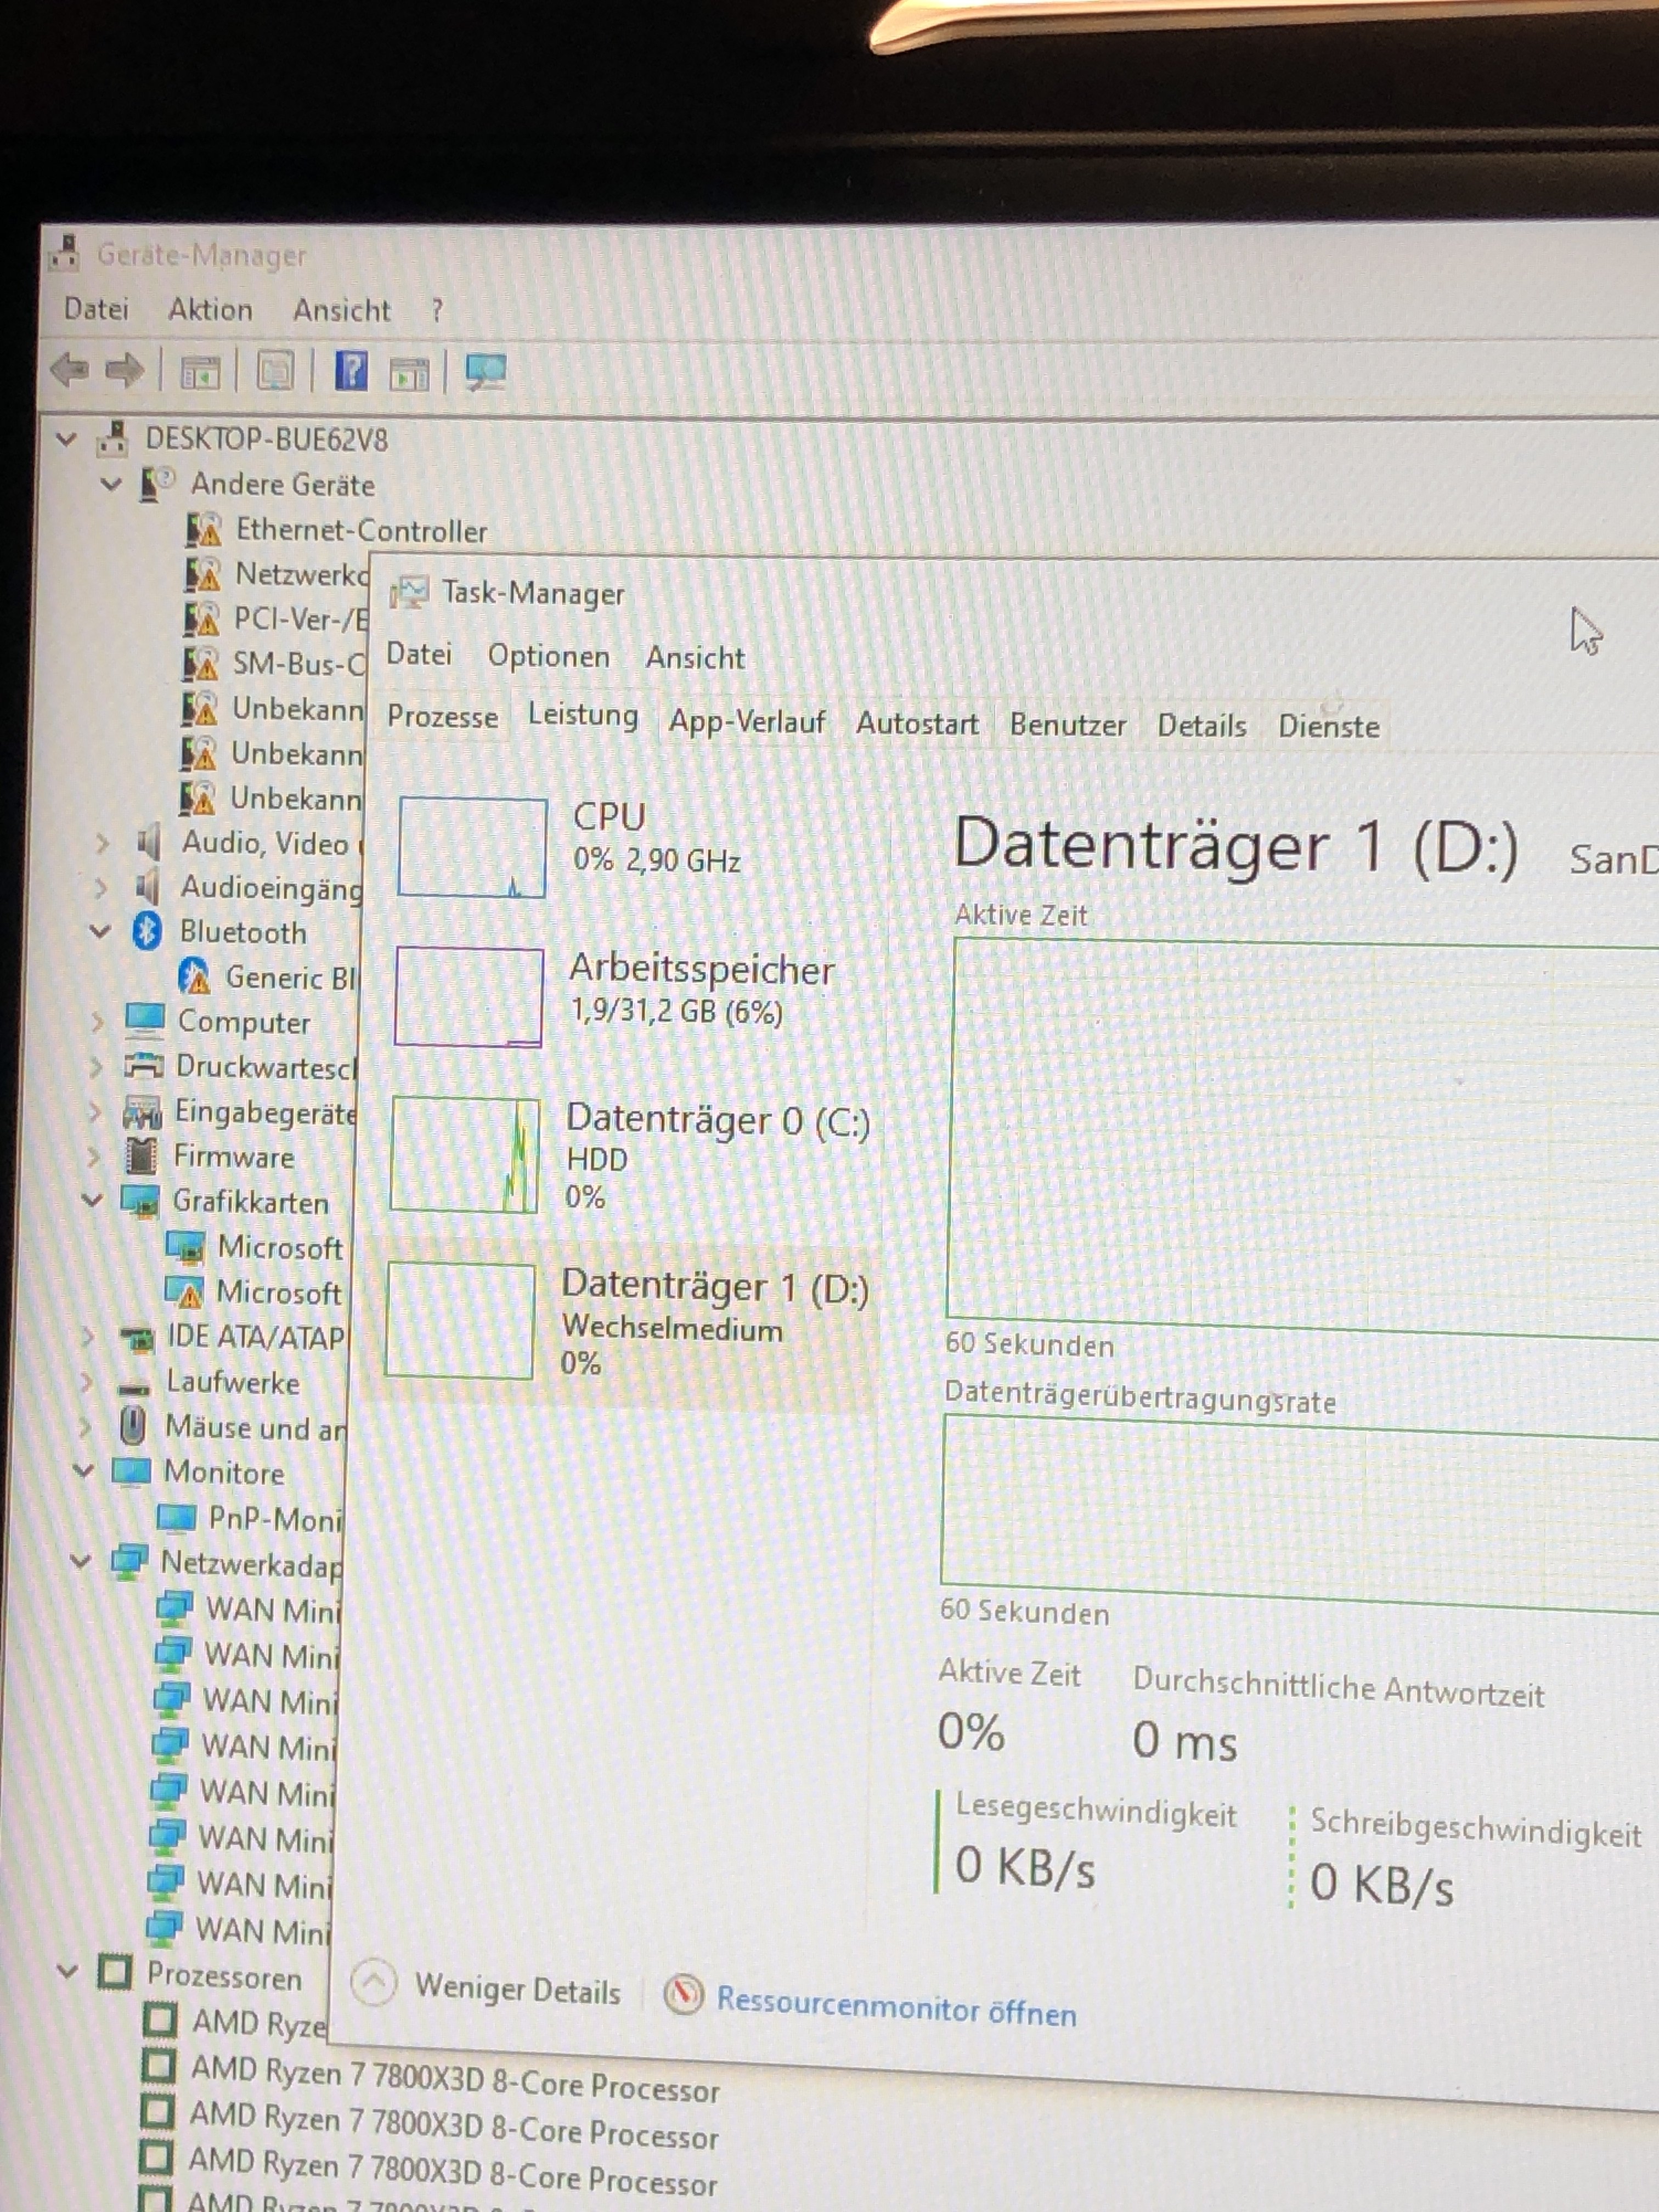
Task: Open the Dienste tab
Action: pyautogui.click(x=1328, y=727)
